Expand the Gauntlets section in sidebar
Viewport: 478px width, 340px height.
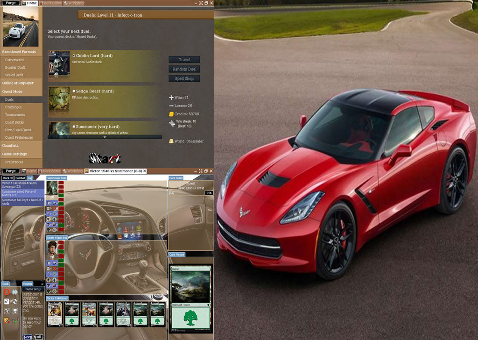[11, 145]
